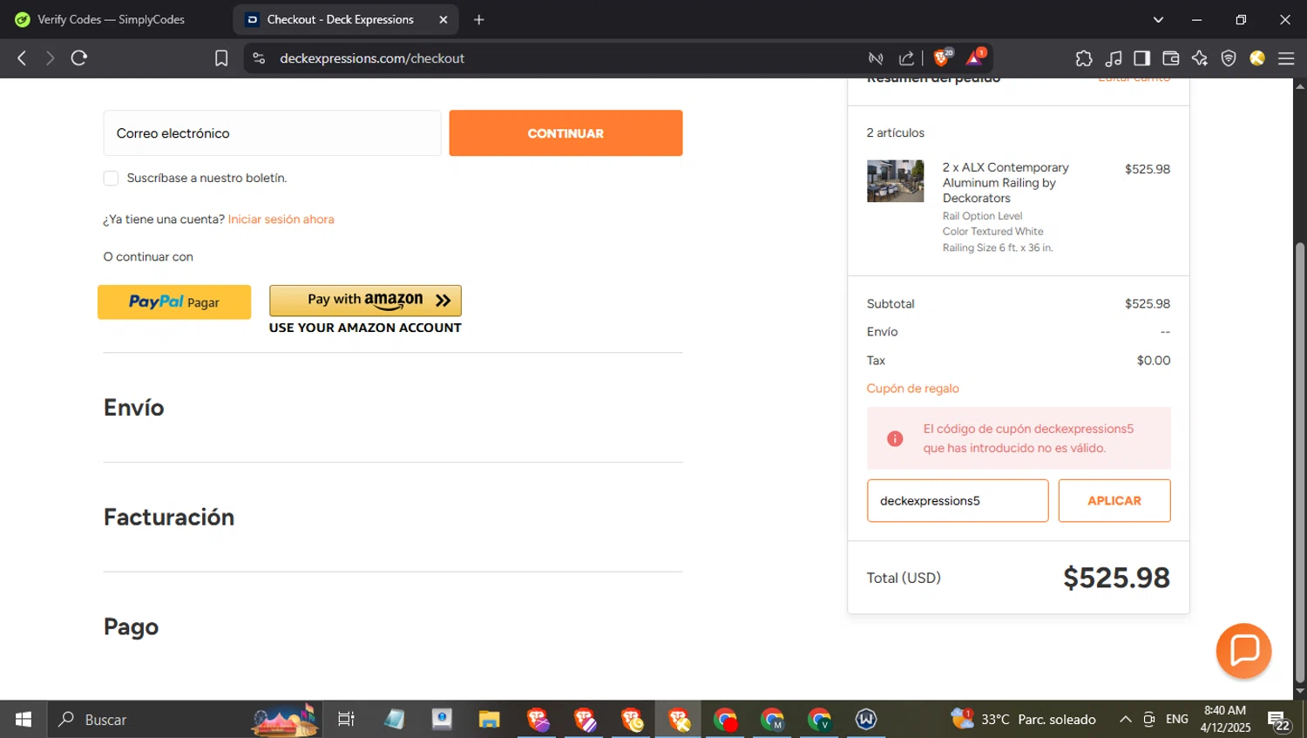Click the share page icon

click(x=906, y=58)
